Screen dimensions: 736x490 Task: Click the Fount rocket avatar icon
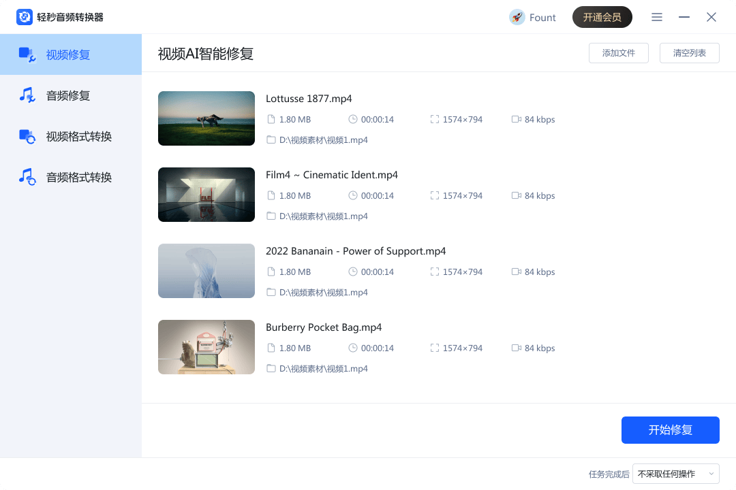517,18
